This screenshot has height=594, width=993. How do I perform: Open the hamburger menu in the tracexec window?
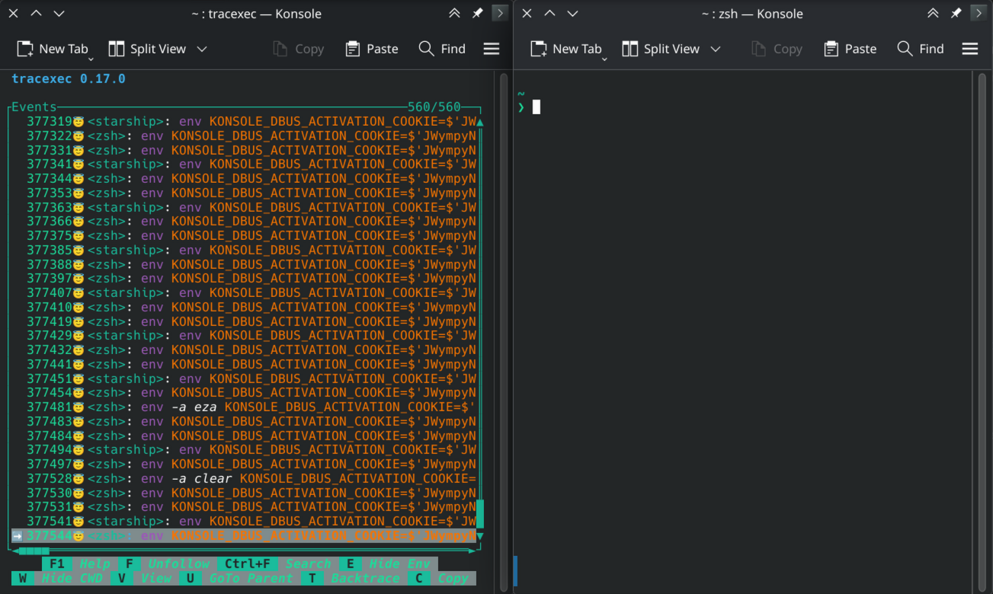click(492, 49)
